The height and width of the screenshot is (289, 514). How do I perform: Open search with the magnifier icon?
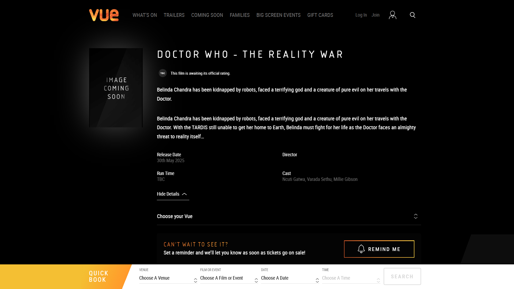413,15
